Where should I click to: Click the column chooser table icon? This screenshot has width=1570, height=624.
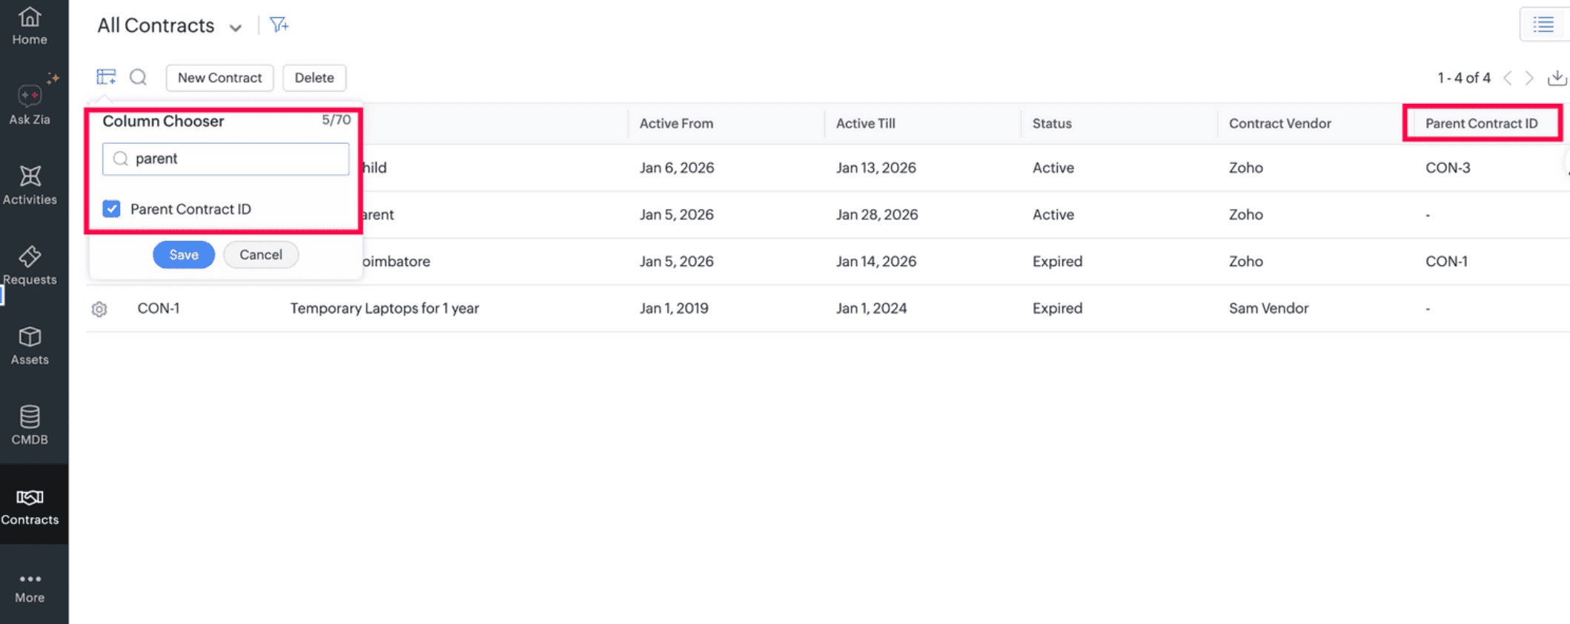pyautogui.click(x=106, y=77)
